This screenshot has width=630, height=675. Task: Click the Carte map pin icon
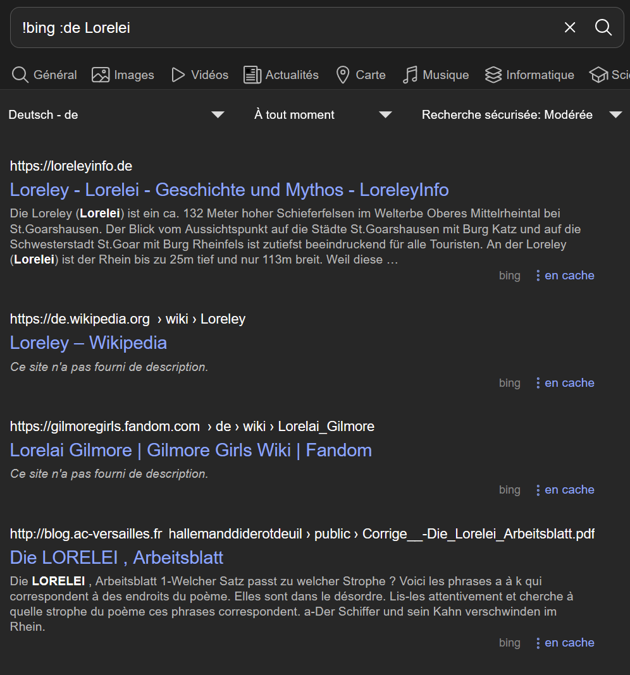click(x=343, y=75)
